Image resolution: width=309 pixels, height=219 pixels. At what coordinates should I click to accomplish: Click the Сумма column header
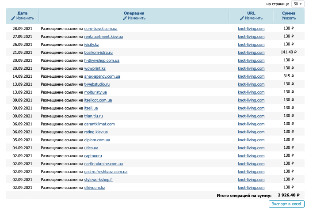(289, 13)
